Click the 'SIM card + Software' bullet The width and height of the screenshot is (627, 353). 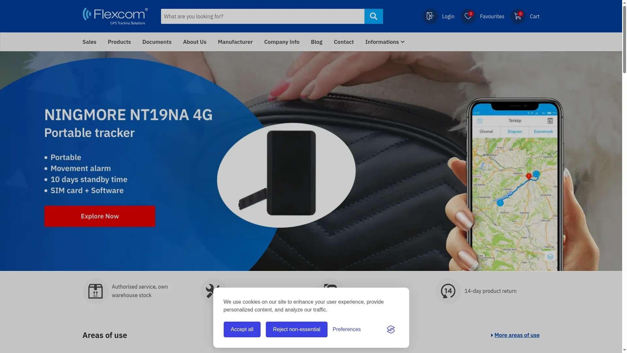pos(87,191)
